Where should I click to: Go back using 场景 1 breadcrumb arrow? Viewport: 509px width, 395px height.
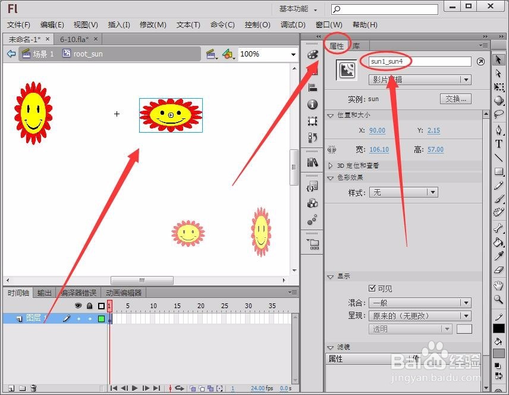click(x=11, y=53)
